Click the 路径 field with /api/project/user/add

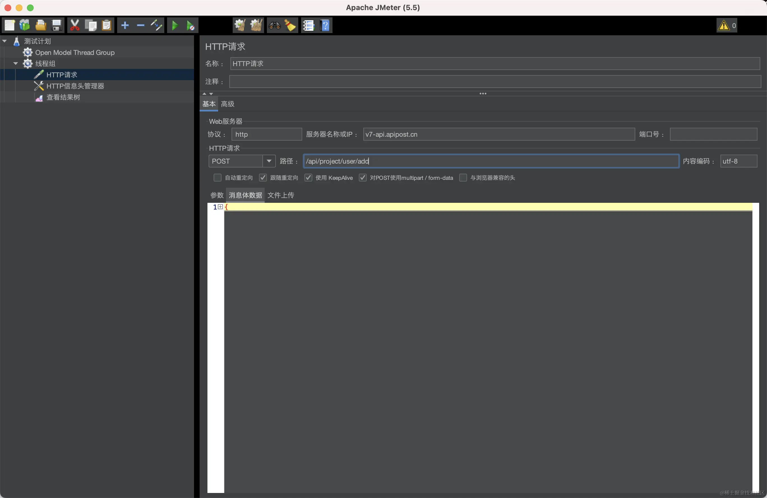tap(491, 161)
